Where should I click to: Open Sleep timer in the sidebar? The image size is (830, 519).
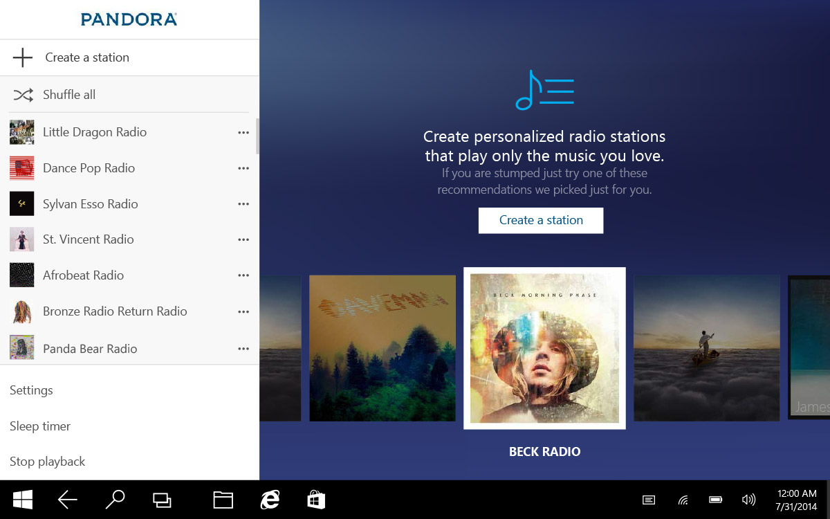pos(40,426)
